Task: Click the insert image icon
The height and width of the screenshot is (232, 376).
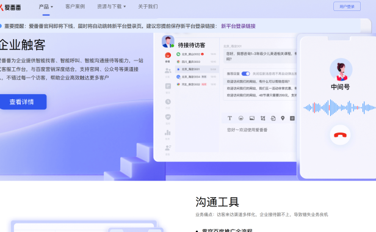Action: 251,118
